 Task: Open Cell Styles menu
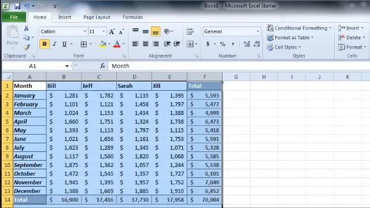pyautogui.click(x=284, y=47)
